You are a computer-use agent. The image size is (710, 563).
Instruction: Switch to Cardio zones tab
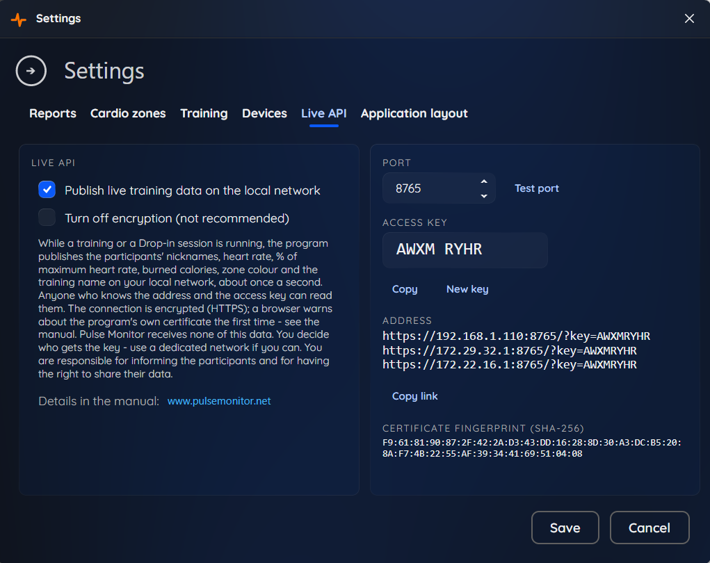[128, 113]
